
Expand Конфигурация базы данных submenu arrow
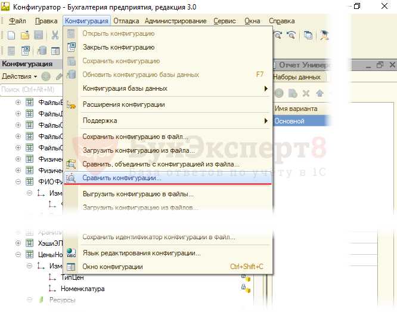pyautogui.click(x=266, y=88)
